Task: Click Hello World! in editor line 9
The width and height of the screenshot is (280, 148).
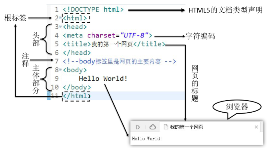Action: [103, 79]
